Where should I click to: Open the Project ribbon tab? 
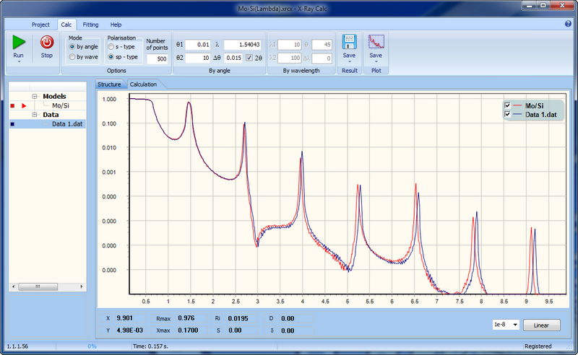click(40, 25)
